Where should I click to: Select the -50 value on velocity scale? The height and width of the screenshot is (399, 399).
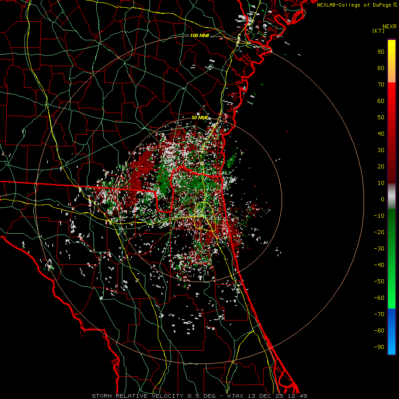[x=379, y=282]
